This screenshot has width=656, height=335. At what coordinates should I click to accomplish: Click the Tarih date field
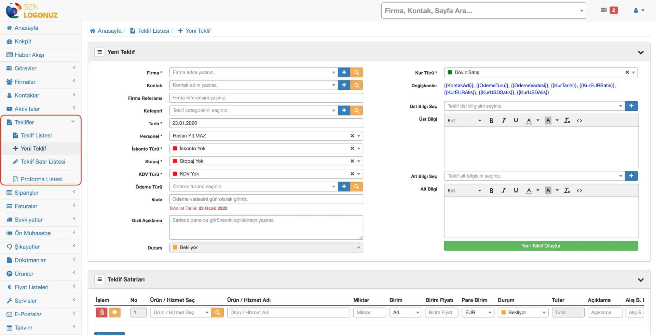[x=266, y=123]
